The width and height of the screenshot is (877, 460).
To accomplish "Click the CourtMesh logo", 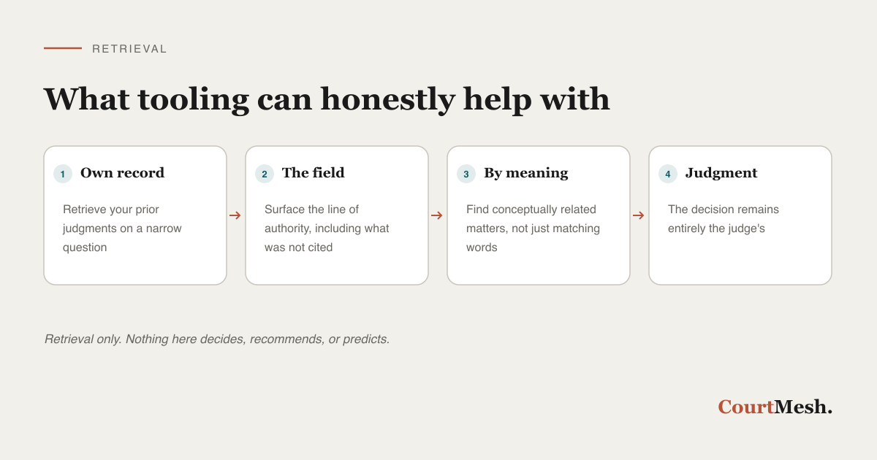I will 775,407.
